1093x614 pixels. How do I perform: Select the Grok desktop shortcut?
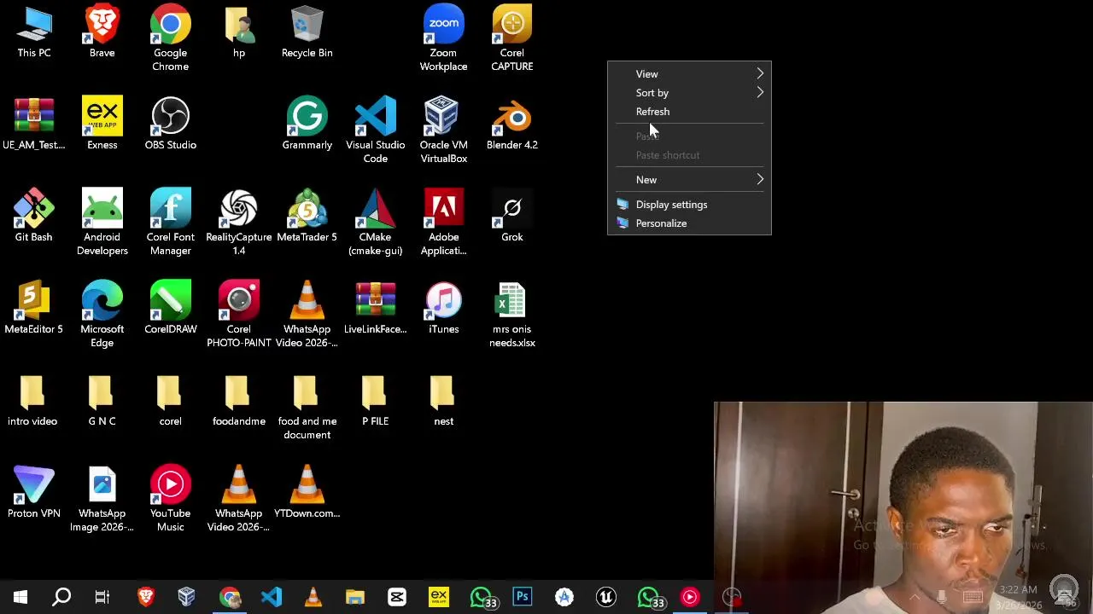tap(512, 217)
